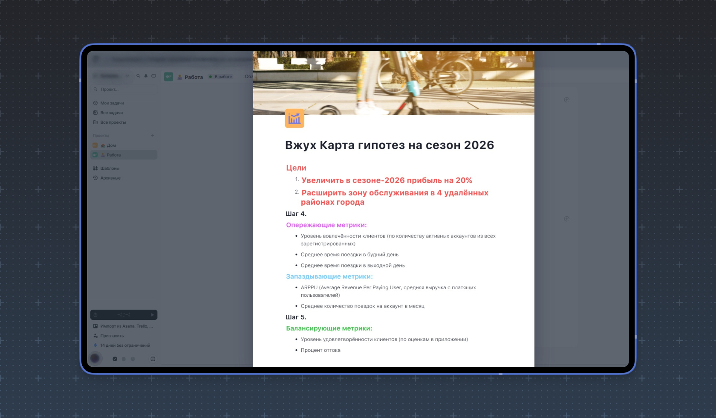Click the document's chart emoji icon
The width and height of the screenshot is (716, 418).
click(x=294, y=119)
